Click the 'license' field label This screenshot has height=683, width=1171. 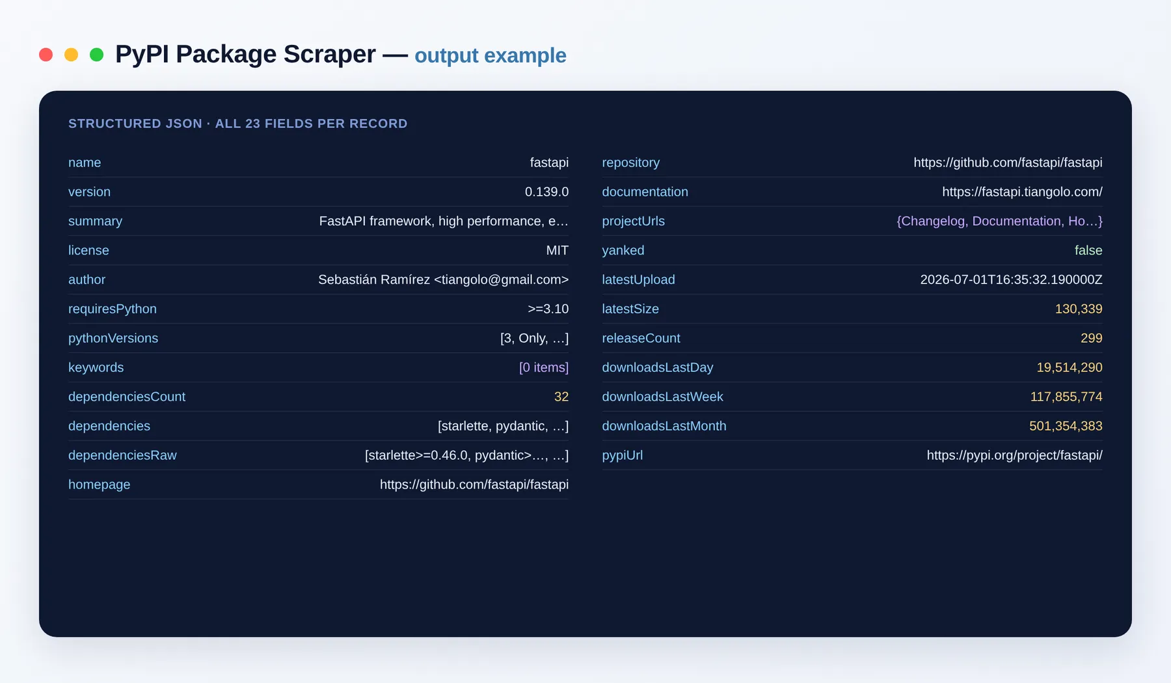88,250
